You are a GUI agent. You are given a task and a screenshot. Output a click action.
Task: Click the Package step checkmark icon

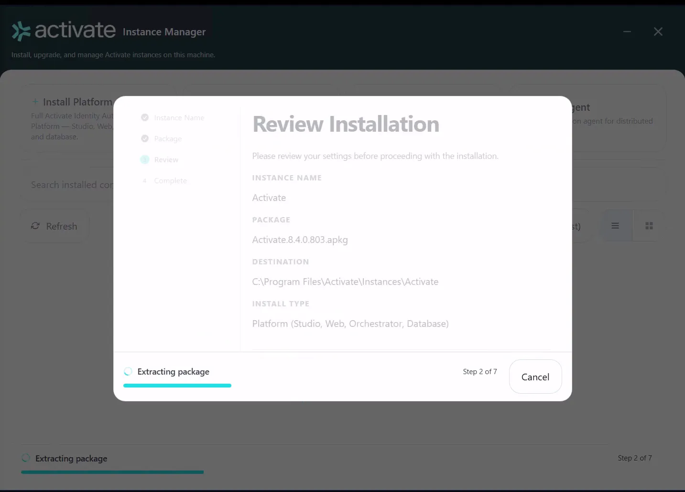tap(145, 138)
